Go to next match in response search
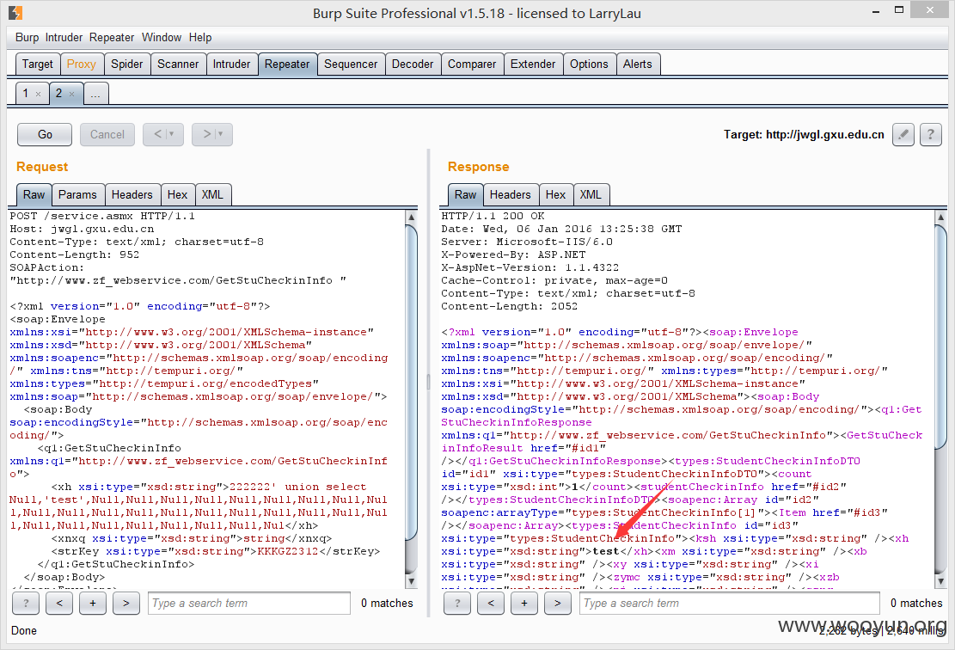 pyautogui.click(x=558, y=603)
